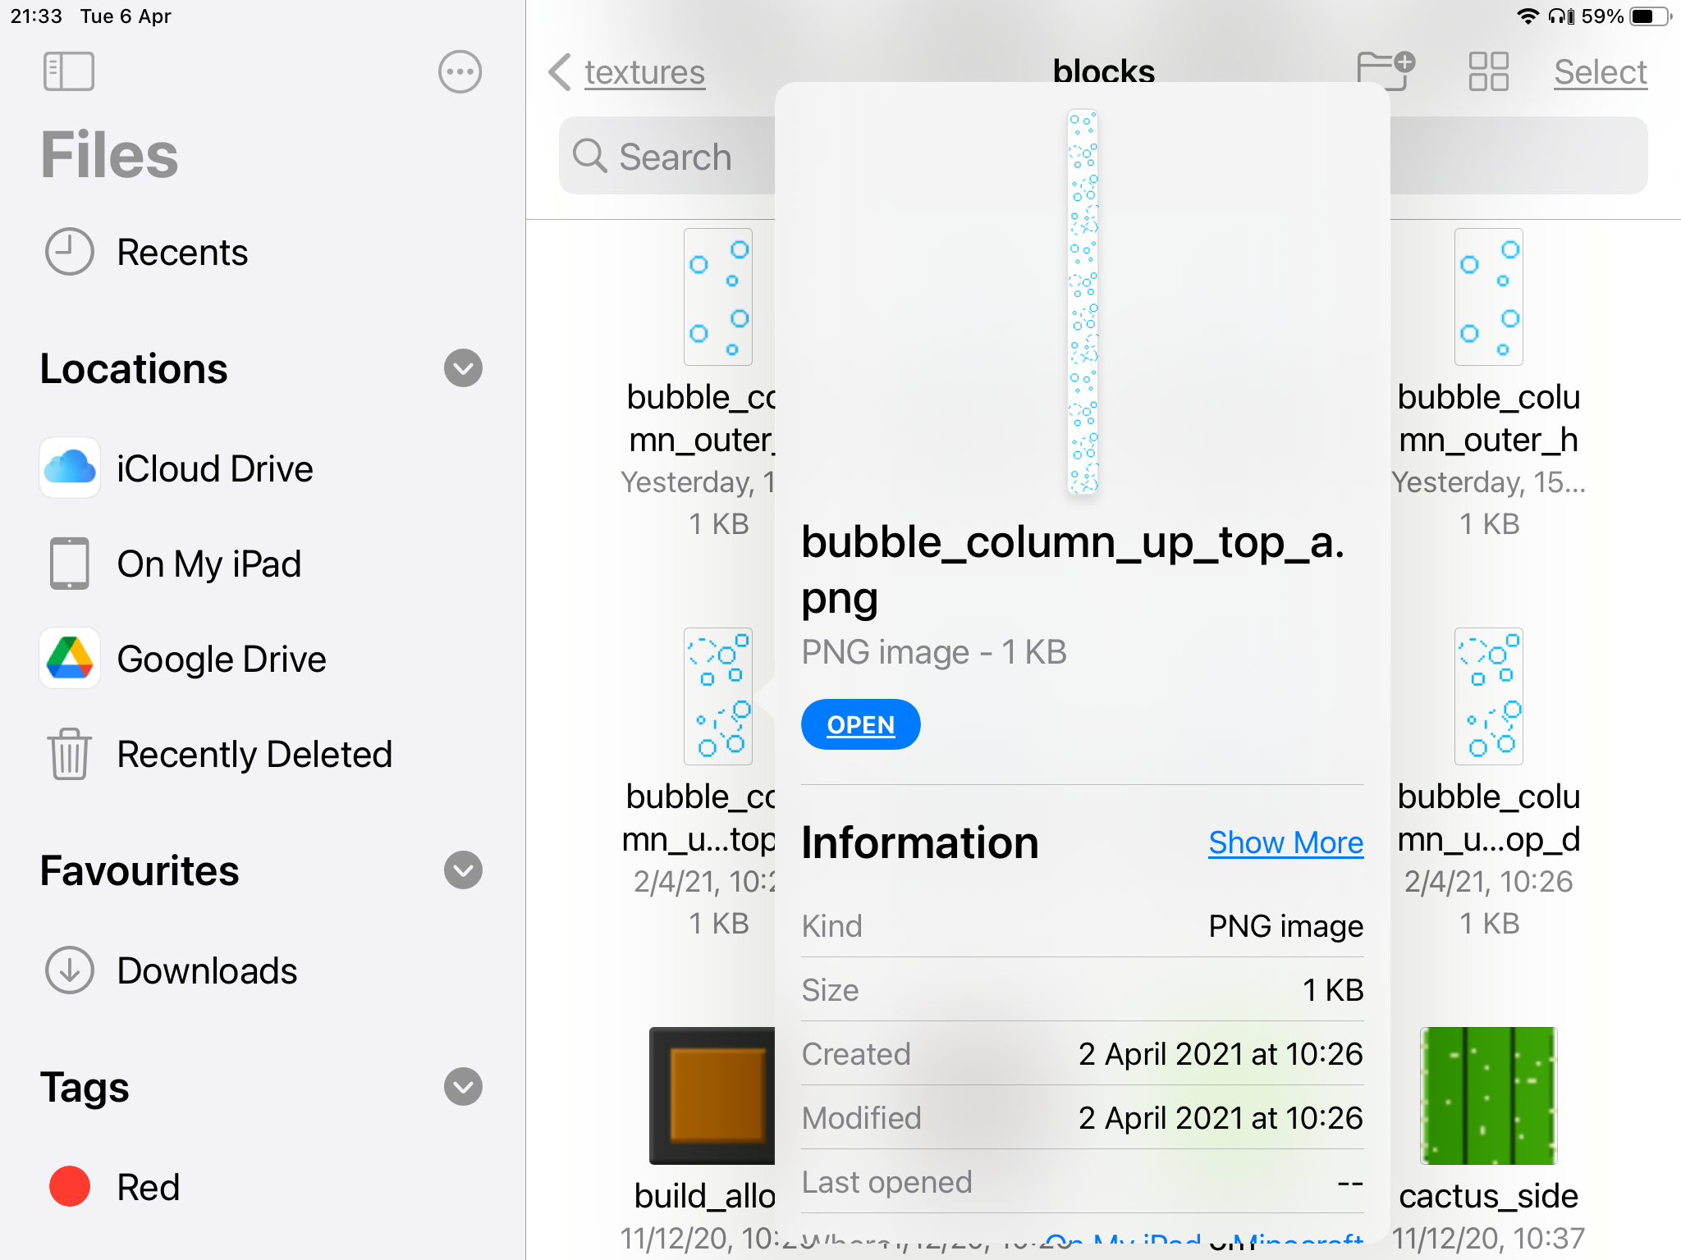
Task: Open Recents in sidebar
Action: point(181,253)
